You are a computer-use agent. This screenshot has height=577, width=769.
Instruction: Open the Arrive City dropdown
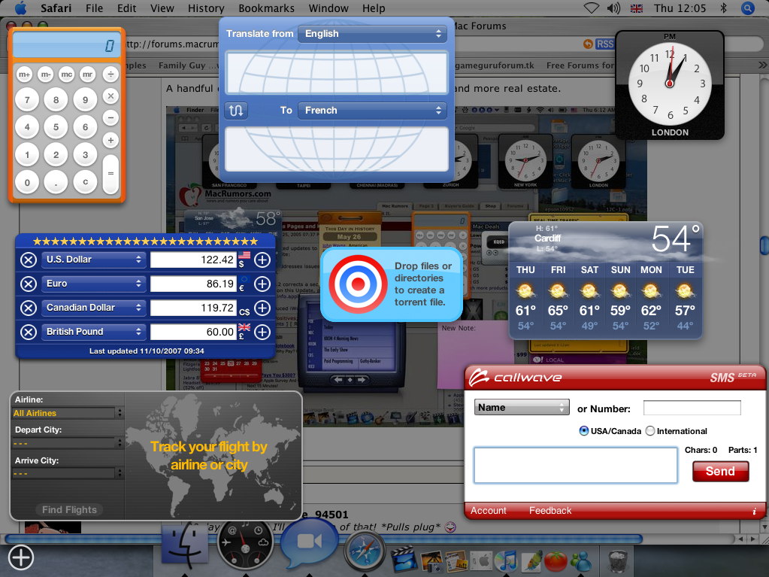tap(68, 473)
